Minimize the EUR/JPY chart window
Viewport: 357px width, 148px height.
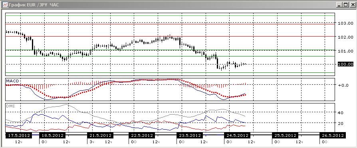[x=339, y=4]
